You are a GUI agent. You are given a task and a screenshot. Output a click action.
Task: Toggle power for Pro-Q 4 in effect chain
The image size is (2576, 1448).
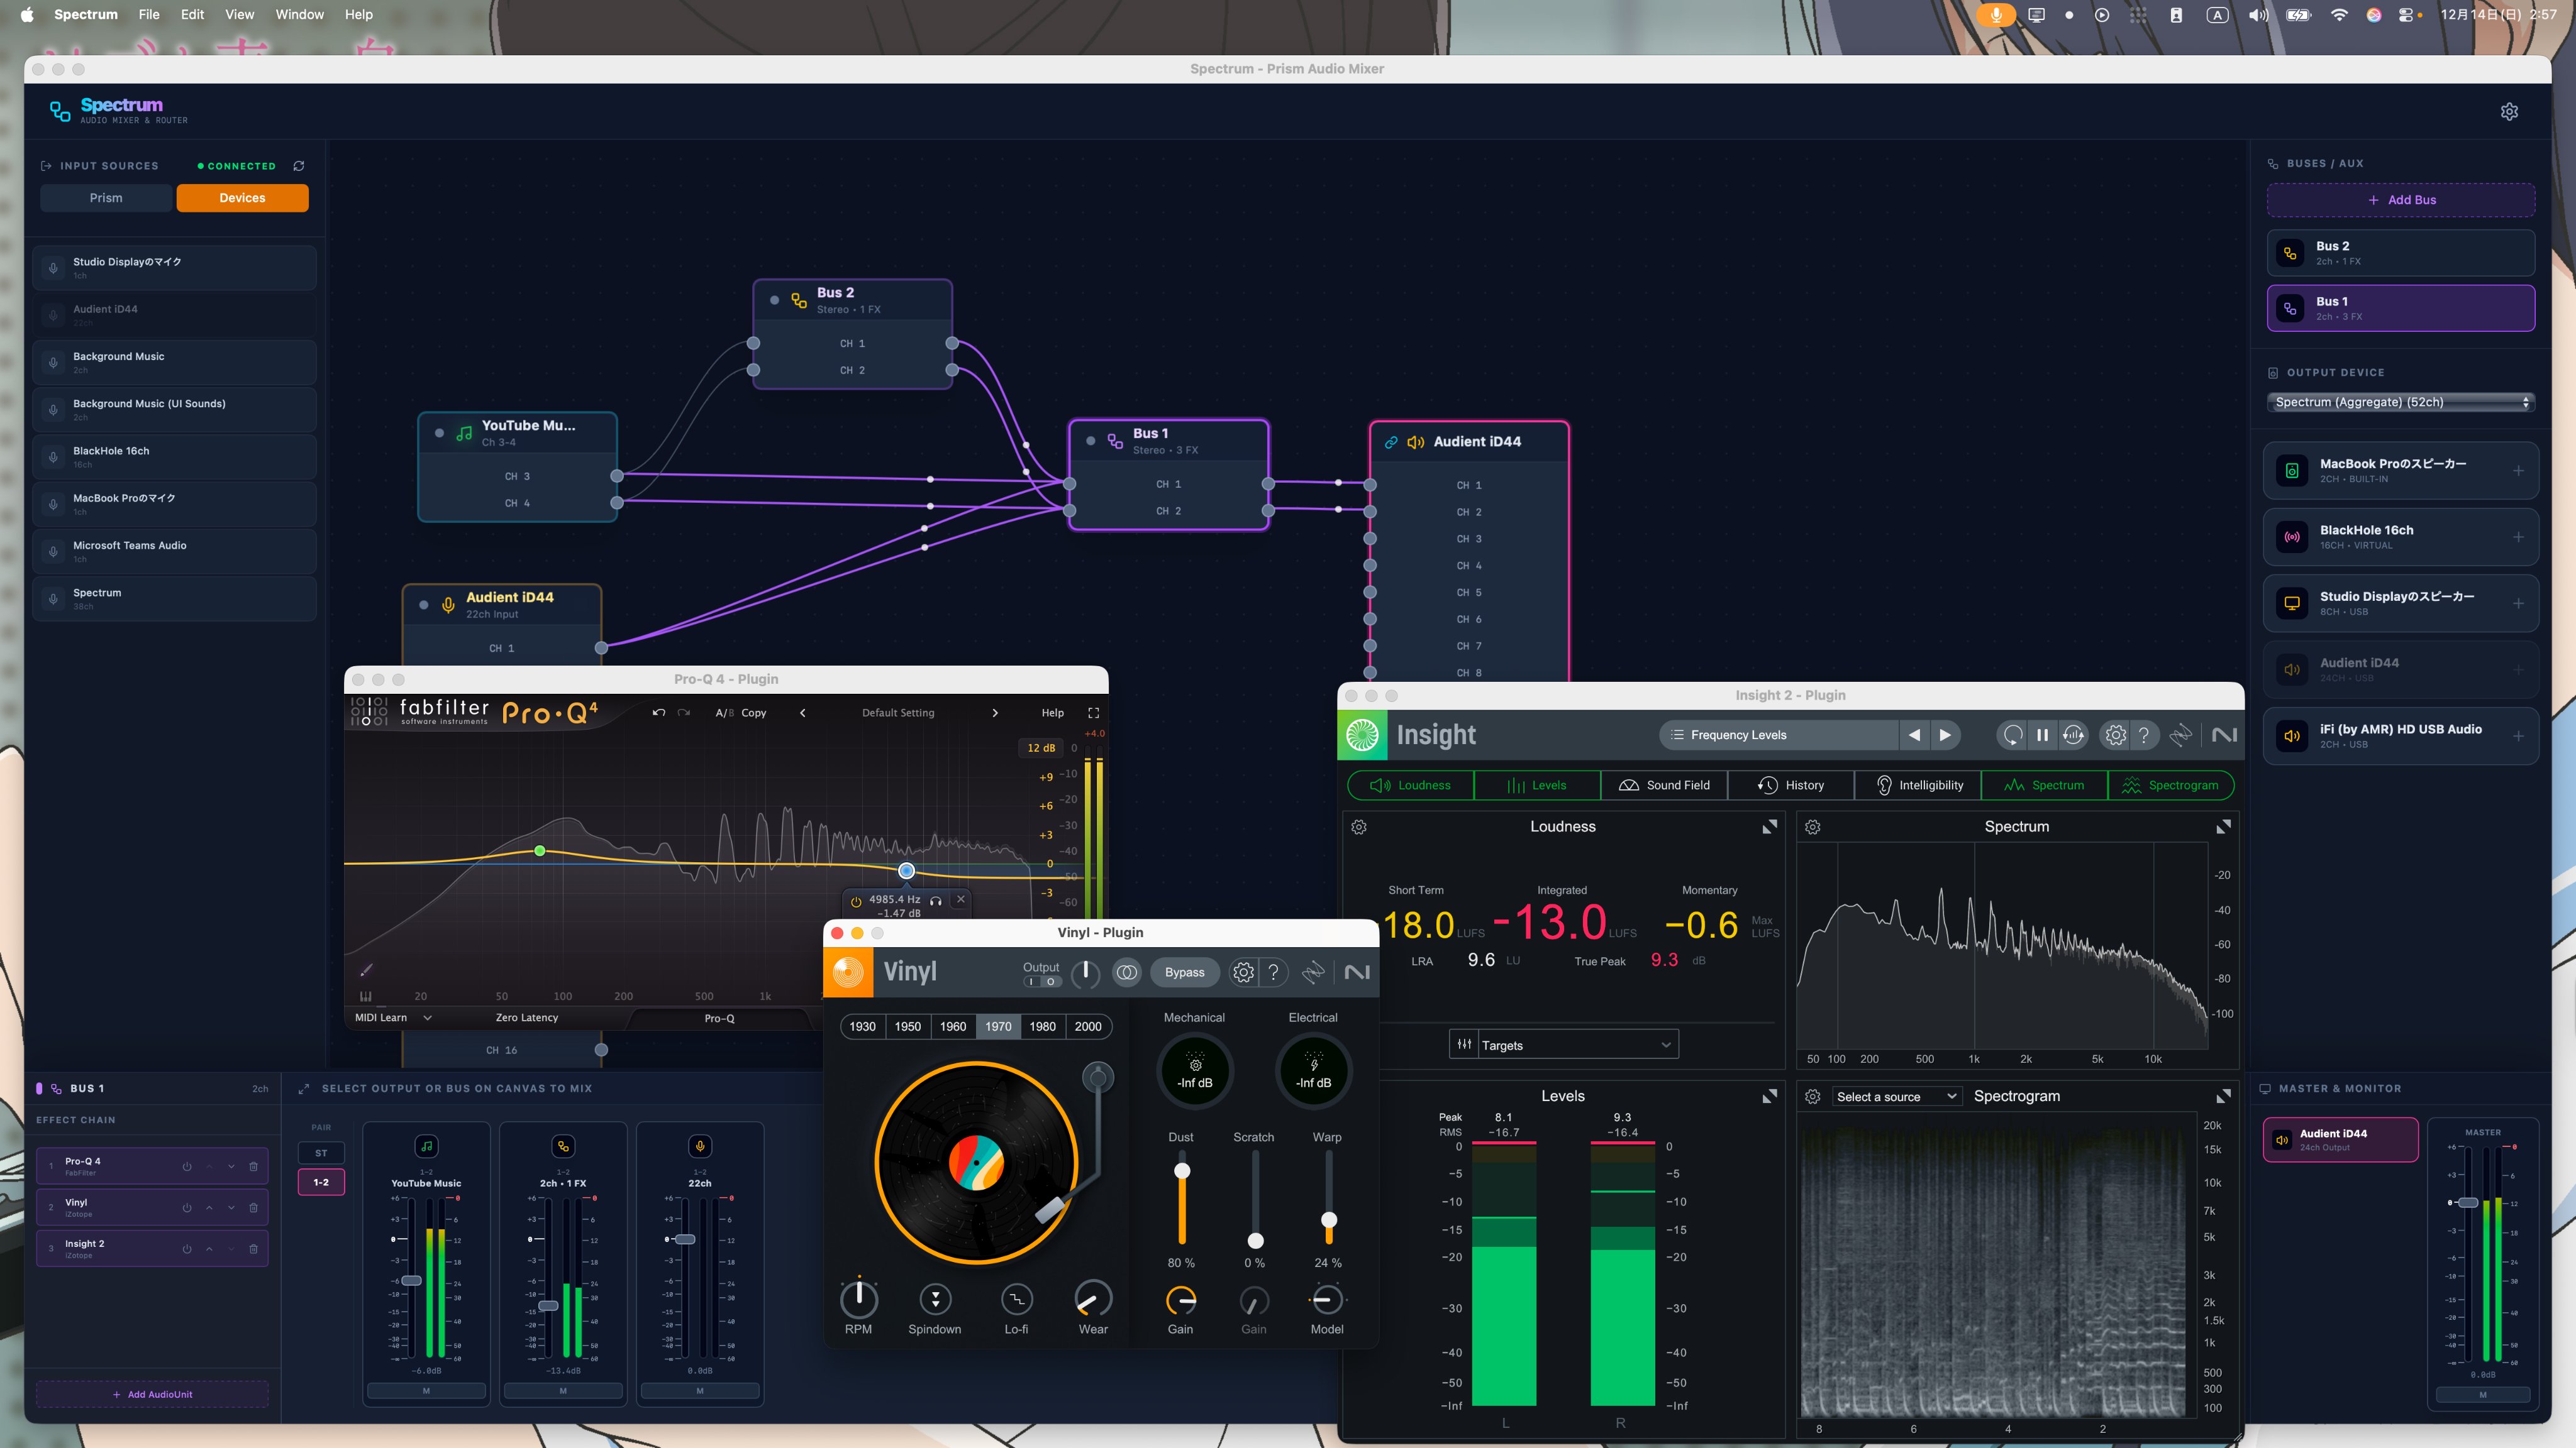tap(186, 1166)
